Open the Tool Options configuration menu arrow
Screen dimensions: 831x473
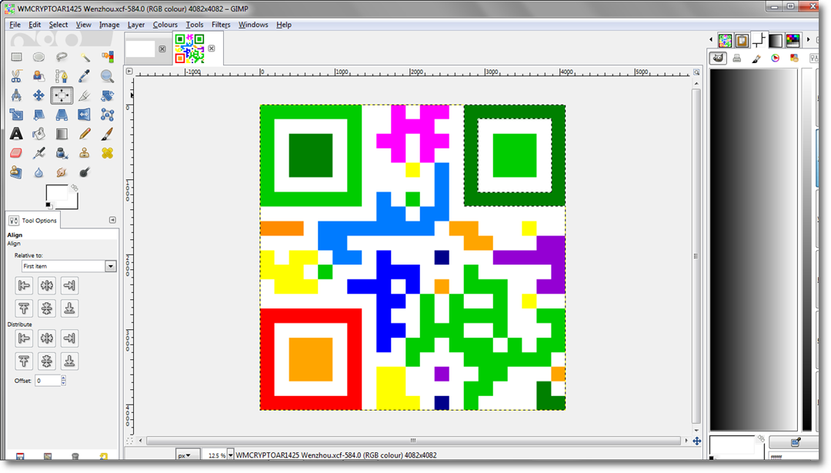coord(112,220)
